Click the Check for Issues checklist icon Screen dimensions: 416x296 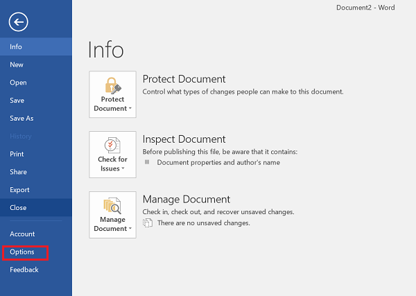pos(112,146)
